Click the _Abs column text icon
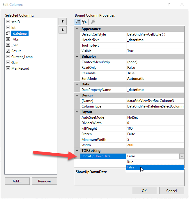Viewport: 189px width, 199px height. coord(8,39)
